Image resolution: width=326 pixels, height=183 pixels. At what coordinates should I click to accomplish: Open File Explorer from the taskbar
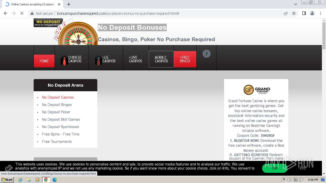pos(29,180)
